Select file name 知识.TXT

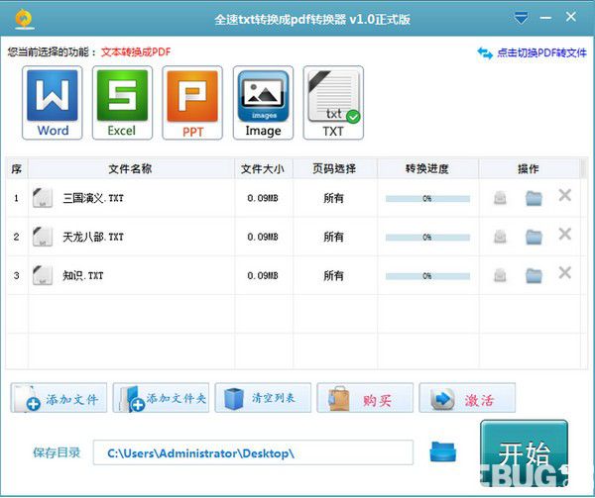(83, 275)
